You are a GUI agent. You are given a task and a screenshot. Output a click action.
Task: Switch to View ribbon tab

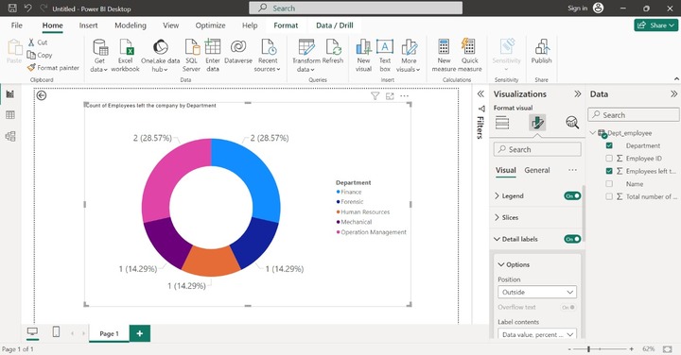coord(170,25)
